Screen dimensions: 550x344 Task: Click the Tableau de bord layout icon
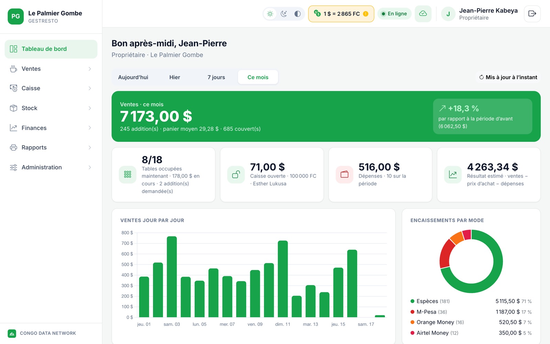pos(13,49)
